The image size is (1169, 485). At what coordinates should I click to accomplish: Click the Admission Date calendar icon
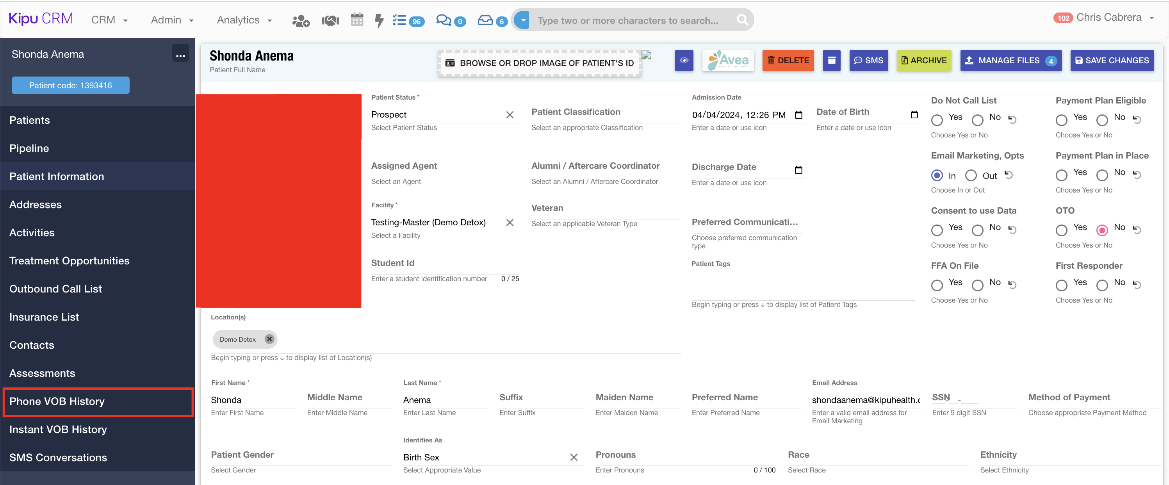[x=798, y=115]
